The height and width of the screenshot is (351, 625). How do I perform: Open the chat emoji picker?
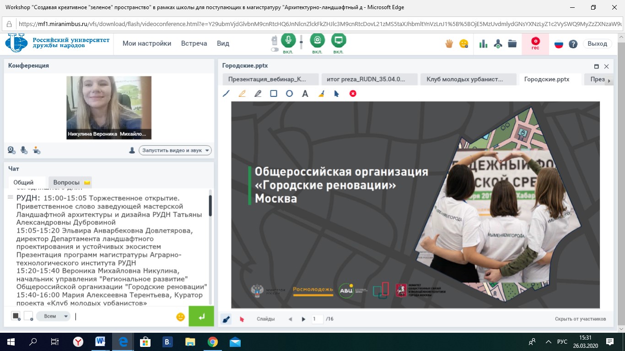[180, 316]
